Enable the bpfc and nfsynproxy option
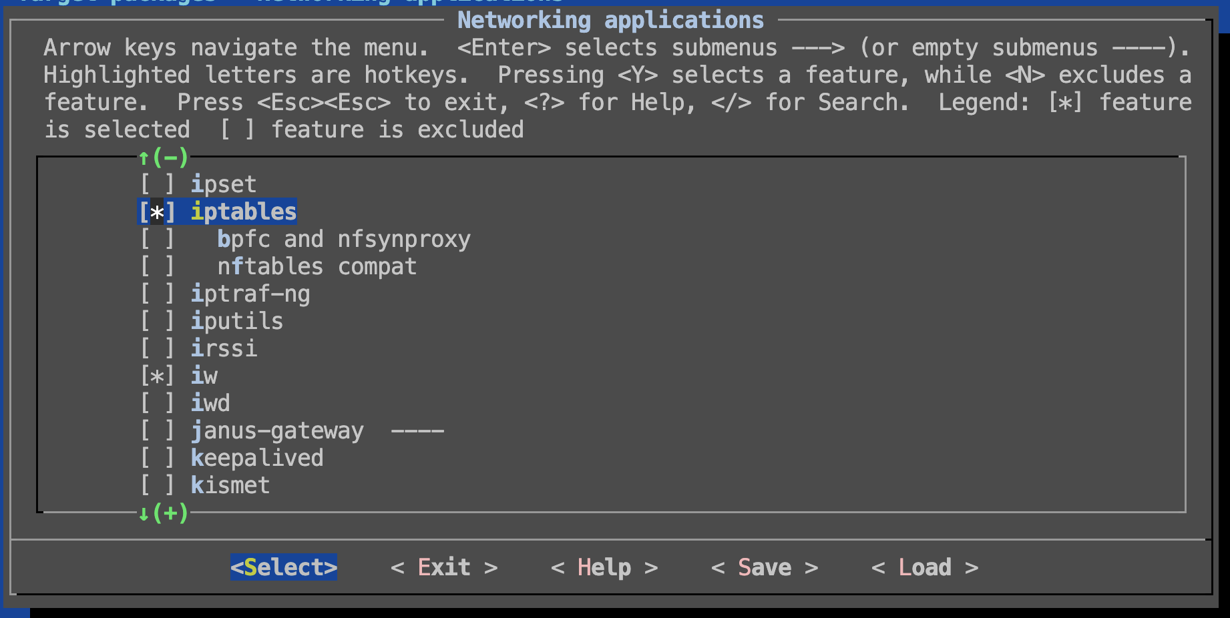This screenshot has width=1230, height=618. 157,239
